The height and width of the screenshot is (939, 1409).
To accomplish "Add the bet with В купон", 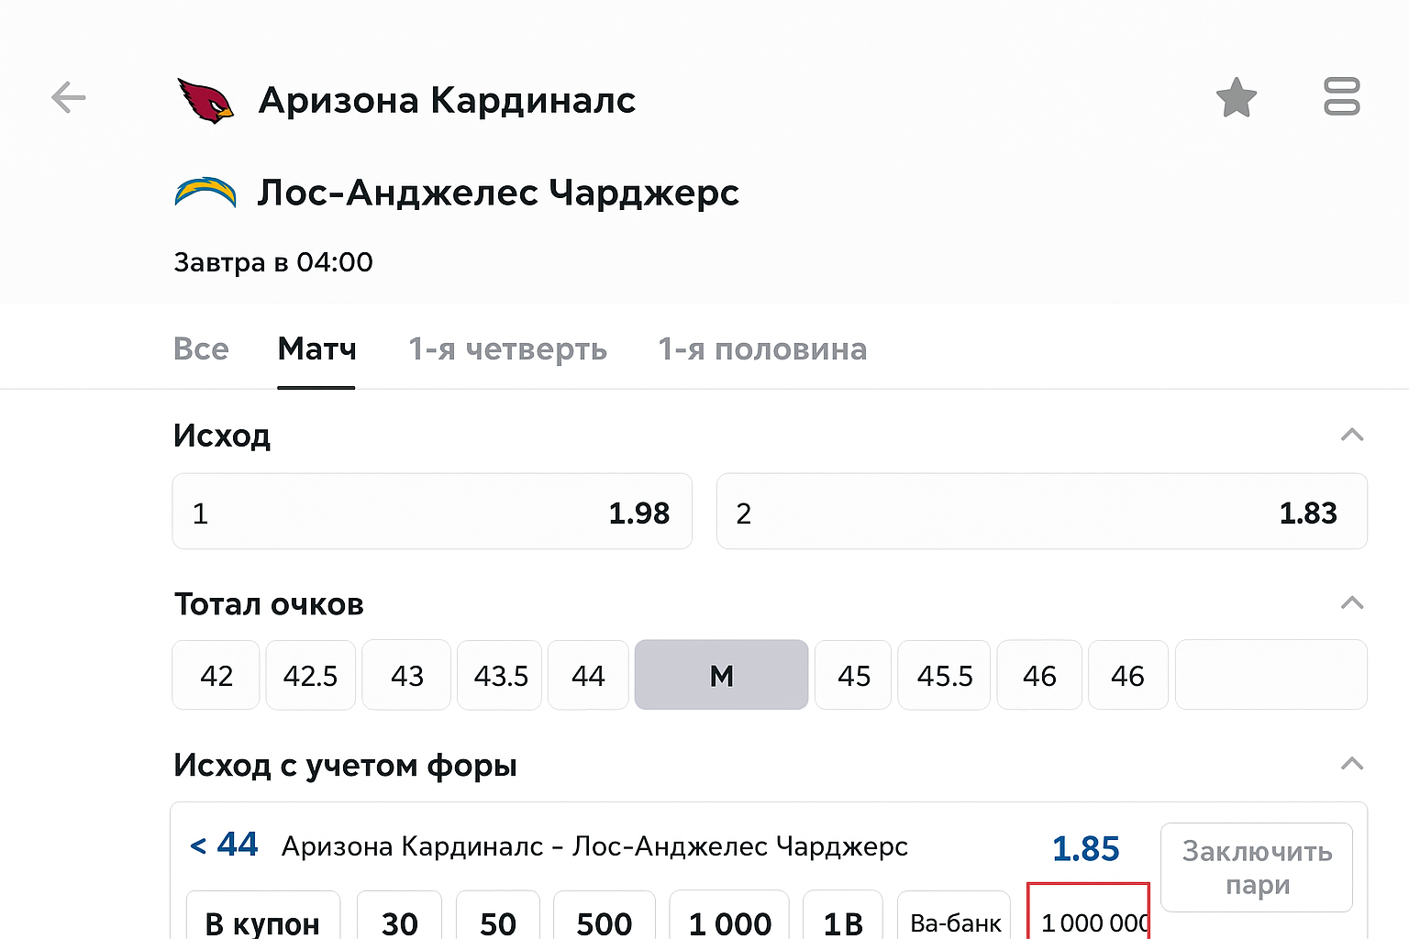I will (262, 922).
